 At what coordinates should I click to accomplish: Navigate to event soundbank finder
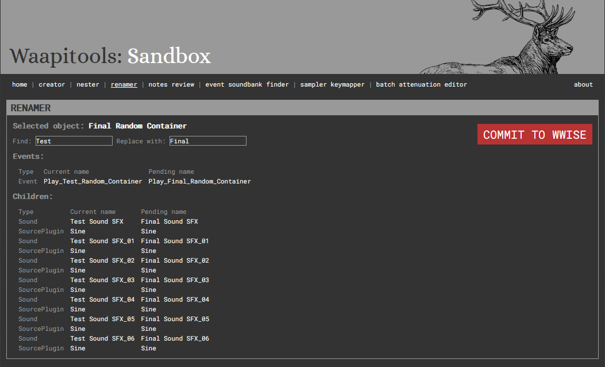(247, 84)
